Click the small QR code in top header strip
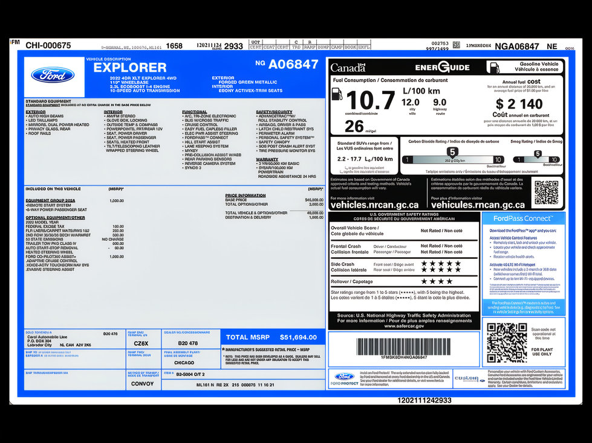Image resolution: width=592 pixels, height=443 pixels. pyautogui.click(x=457, y=45)
